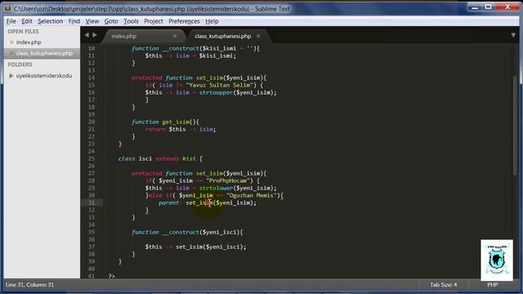
Task: Click the OPEN FILES sidebar heading
Action: click(x=24, y=31)
